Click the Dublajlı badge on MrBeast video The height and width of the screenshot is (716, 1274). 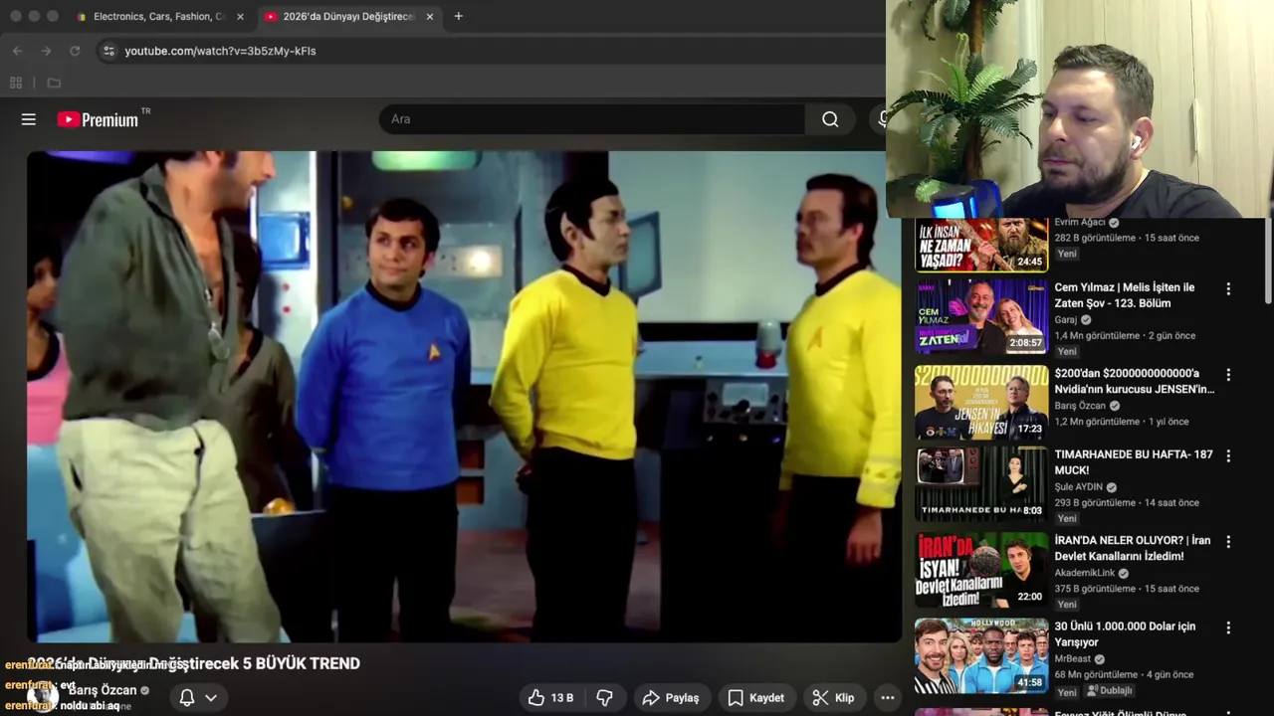tap(1110, 691)
